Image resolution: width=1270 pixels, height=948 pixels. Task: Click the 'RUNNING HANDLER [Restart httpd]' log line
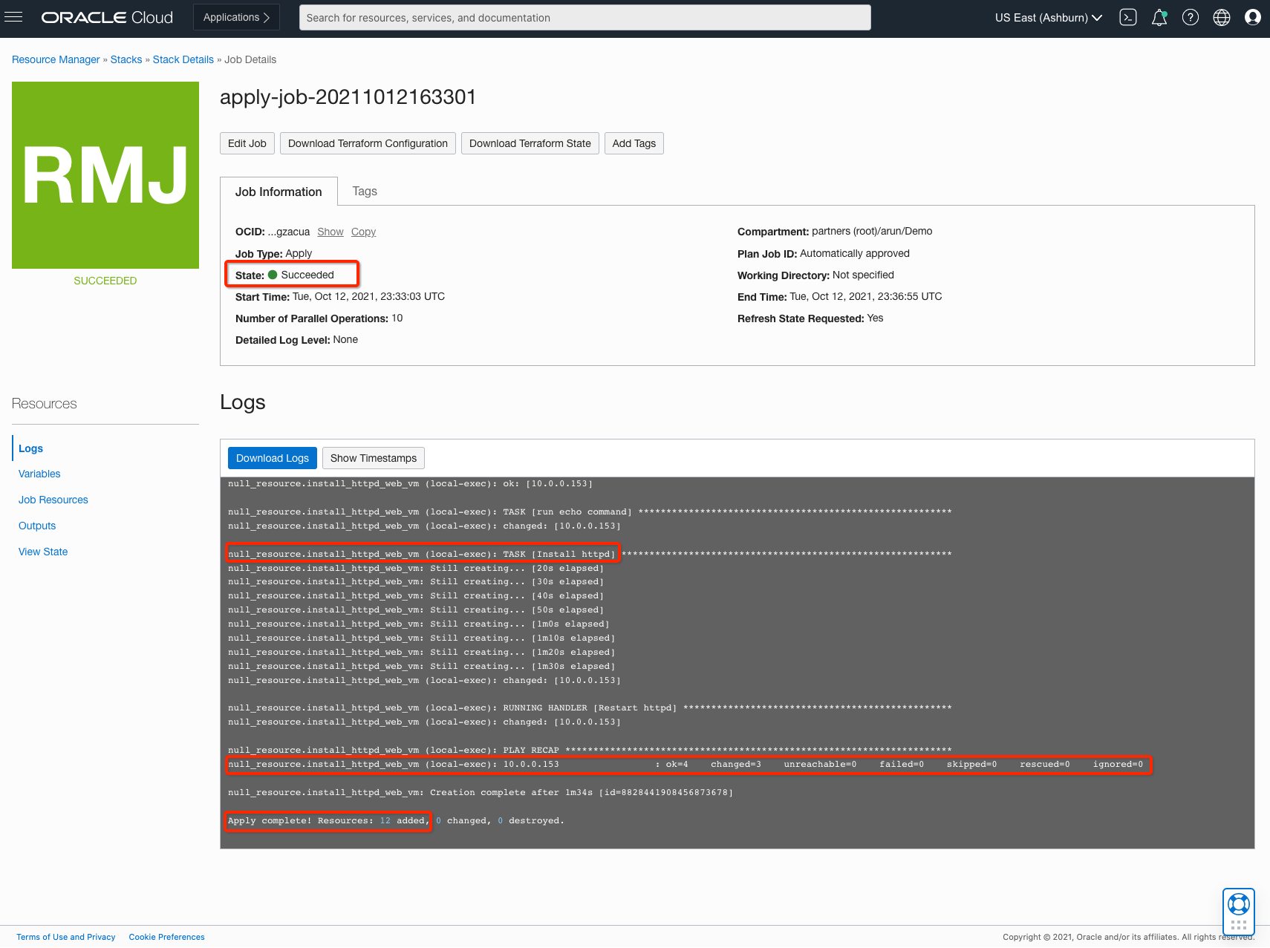click(590, 707)
